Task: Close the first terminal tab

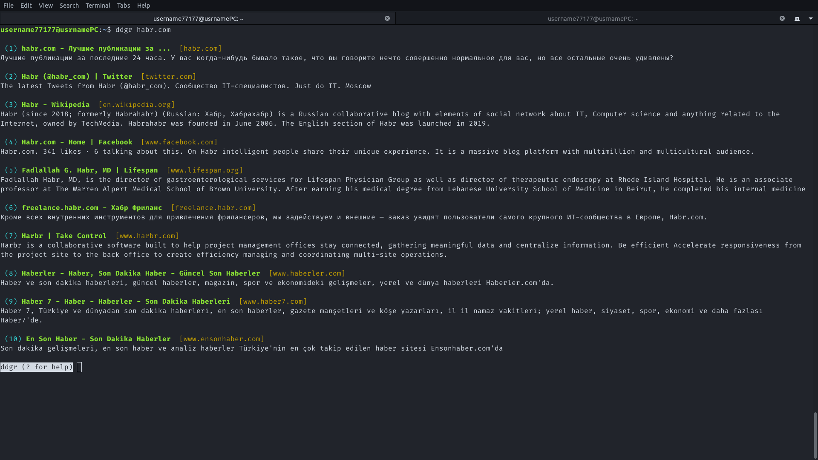Action: [387, 18]
